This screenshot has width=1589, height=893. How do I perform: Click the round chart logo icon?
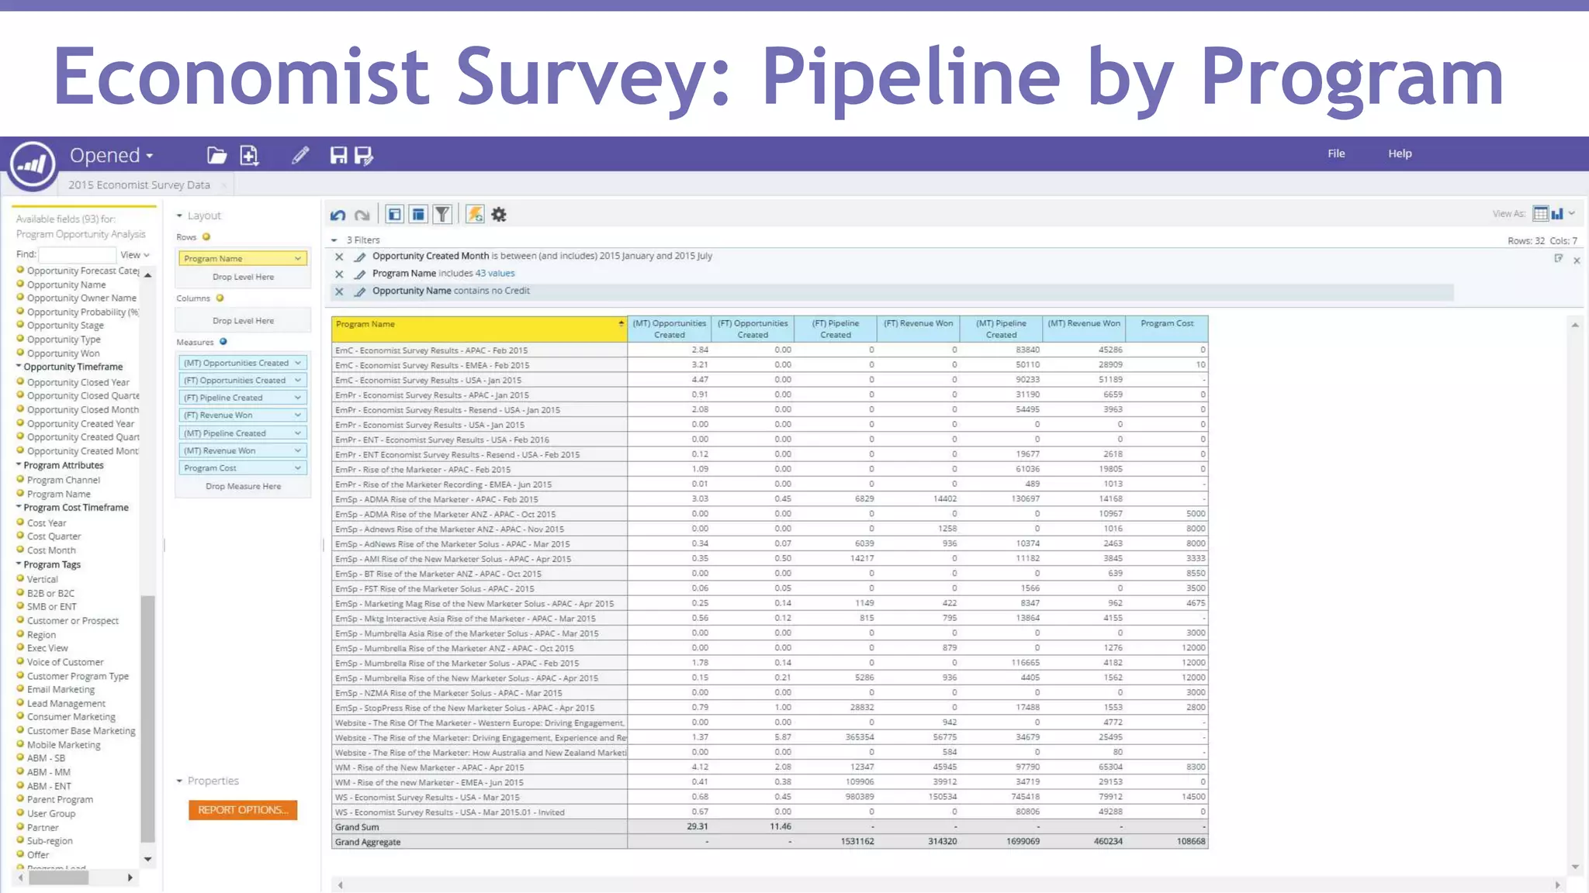[32, 164]
